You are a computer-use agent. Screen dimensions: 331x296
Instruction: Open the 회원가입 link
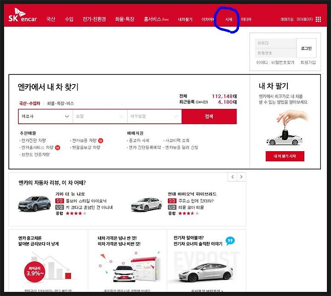[x=308, y=63]
